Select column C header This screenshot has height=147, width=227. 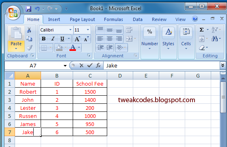point(90,76)
